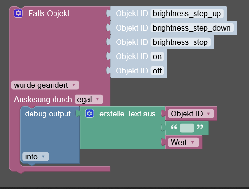Select the brightness_step_down object ID field
Screen dimensions: 249x189
click(x=192, y=28)
